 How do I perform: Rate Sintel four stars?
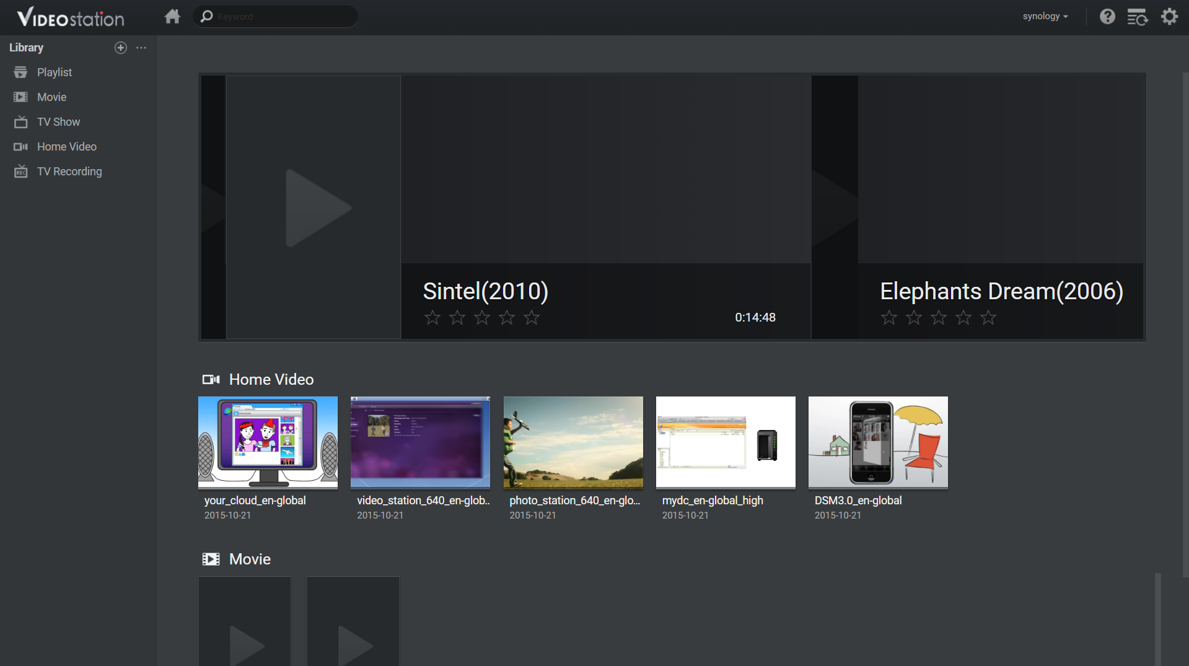507,318
